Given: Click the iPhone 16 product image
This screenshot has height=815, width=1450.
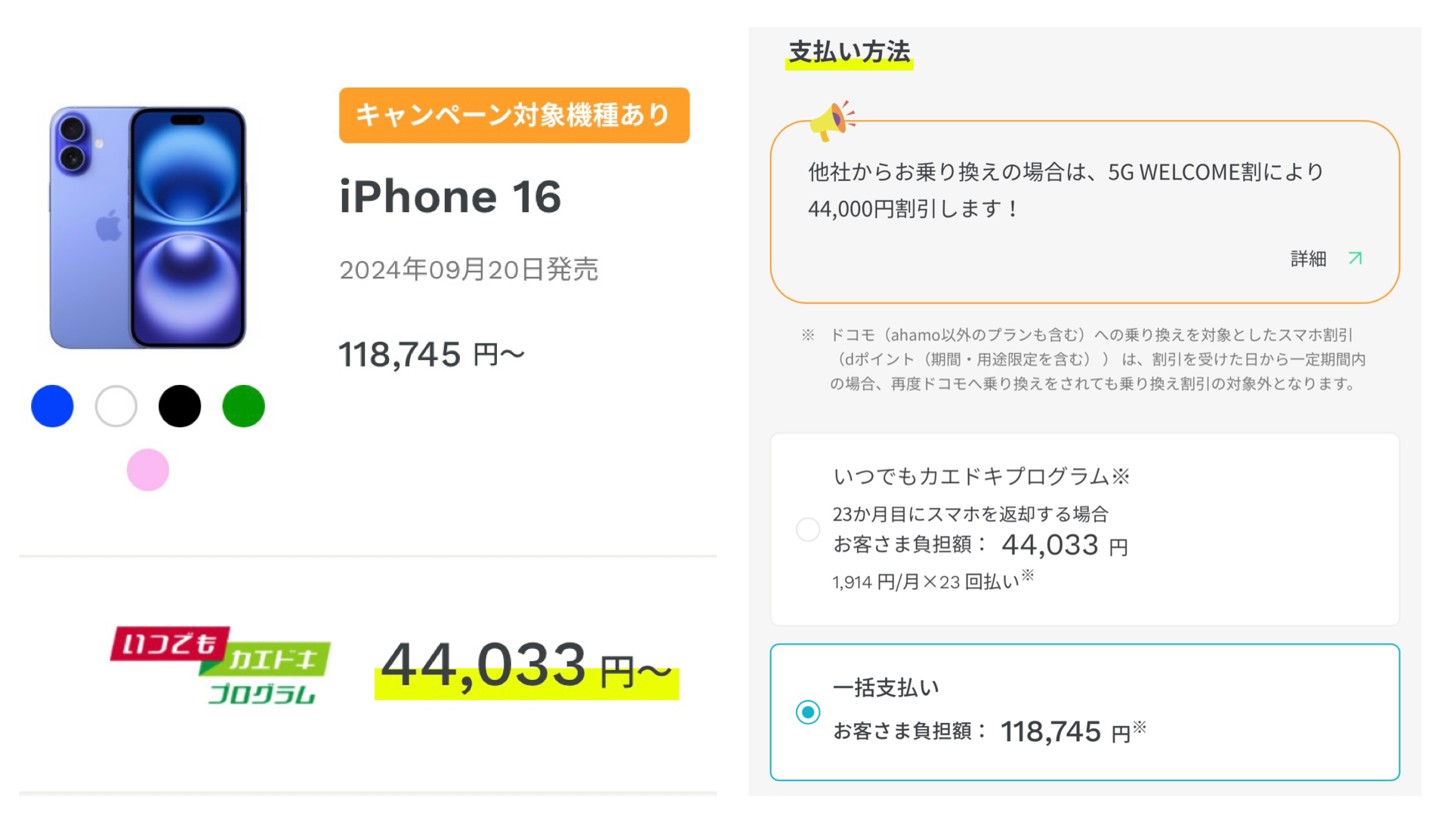Looking at the screenshot, I should click(148, 227).
